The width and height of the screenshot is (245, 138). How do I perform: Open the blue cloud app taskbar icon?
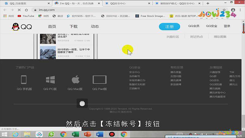(39, 134)
